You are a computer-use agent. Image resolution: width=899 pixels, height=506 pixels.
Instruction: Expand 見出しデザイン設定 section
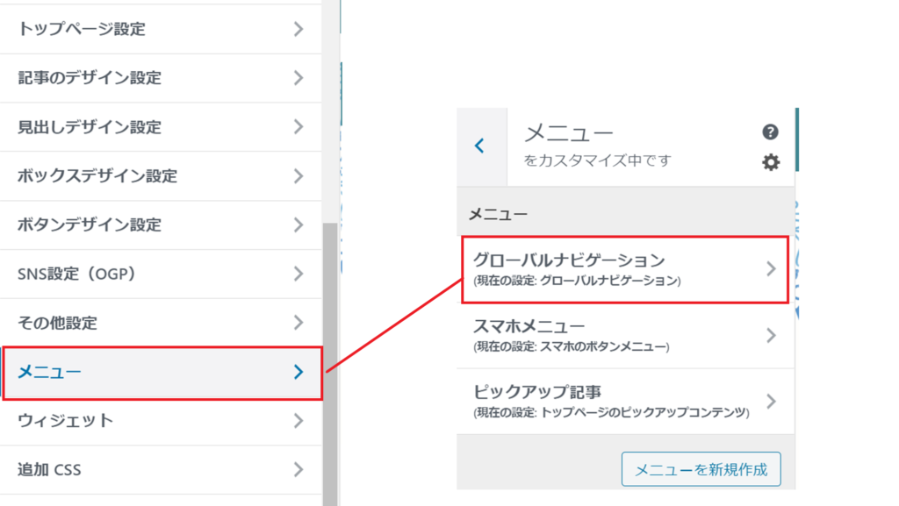161,127
